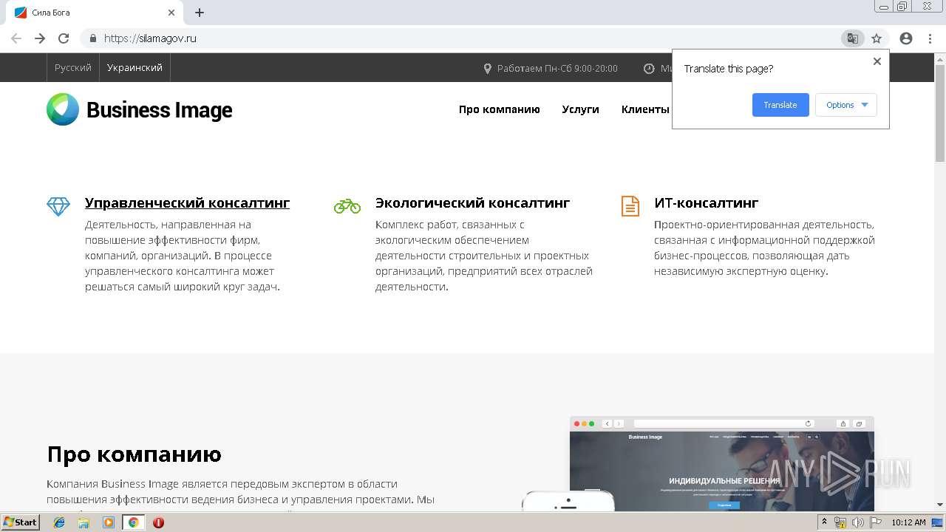
Task: Click the map pin location icon
Action: tap(487, 68)
